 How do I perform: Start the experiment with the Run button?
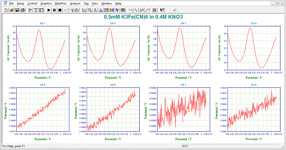[x=49, y=10]
